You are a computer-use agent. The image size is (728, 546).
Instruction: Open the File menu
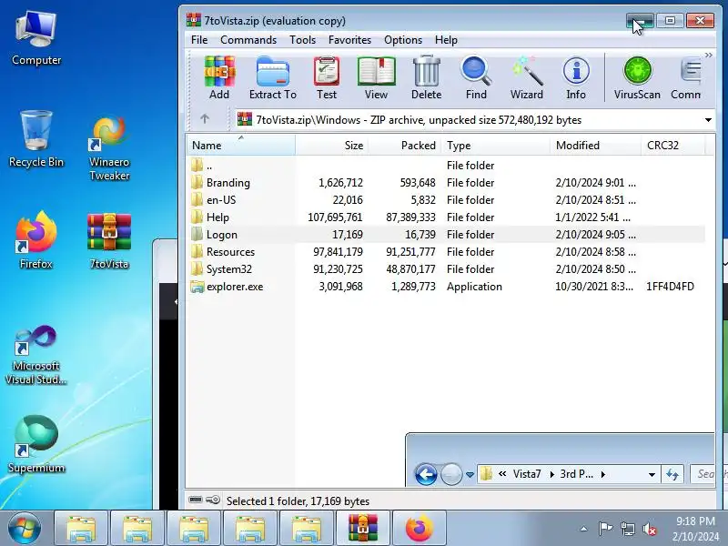pyautogui.click(x=199, y=40)
